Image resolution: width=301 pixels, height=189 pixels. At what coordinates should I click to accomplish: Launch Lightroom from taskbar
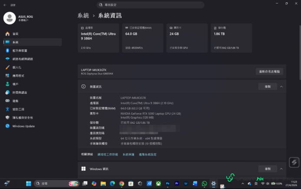coord(186,184)
